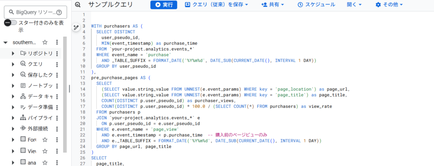Screen dimensions: 434x166
Task: Click the AI code assist pencil icon
Action: (76, 27)
